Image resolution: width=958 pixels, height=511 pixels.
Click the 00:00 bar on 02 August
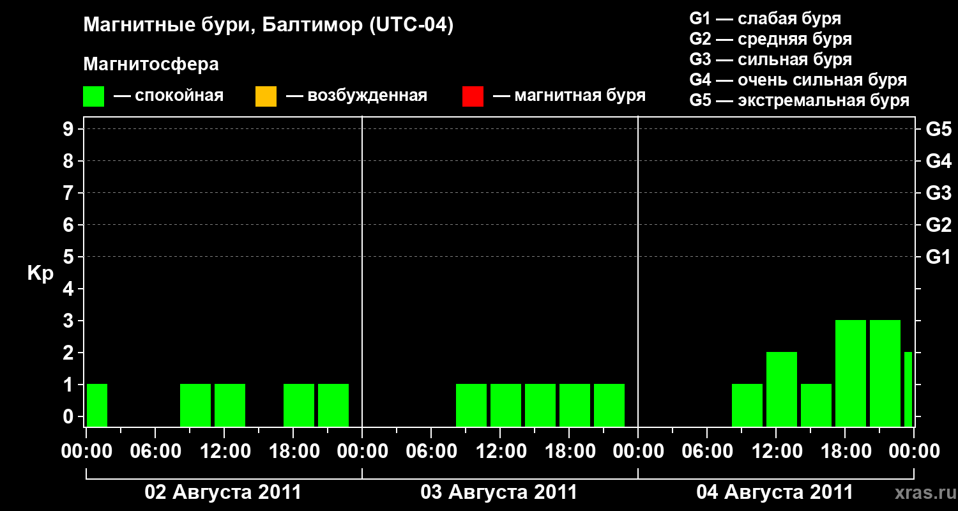click(x=97, y=405)
